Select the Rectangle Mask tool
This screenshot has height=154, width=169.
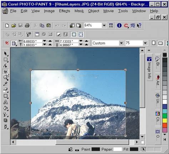[6, 60]
